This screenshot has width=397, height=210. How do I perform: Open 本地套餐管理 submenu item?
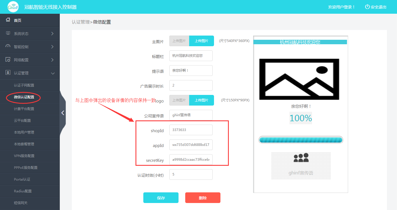pos(24,144)
